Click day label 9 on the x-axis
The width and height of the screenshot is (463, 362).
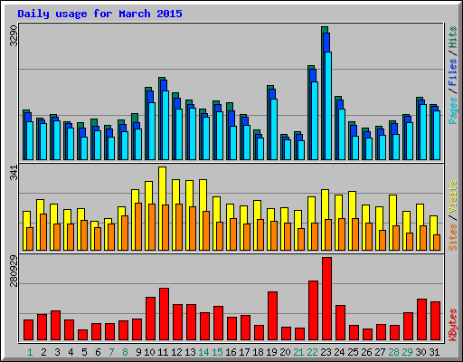tap(138, 352)
